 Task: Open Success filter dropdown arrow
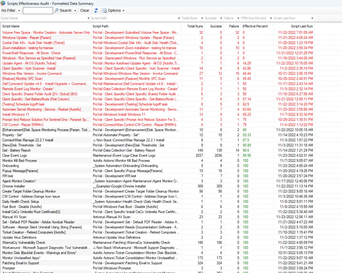(x=221, y=18)
